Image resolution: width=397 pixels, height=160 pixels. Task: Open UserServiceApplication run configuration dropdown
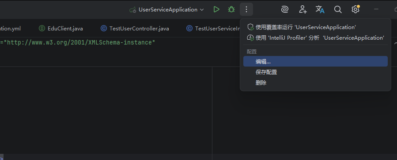coord(166,10)
